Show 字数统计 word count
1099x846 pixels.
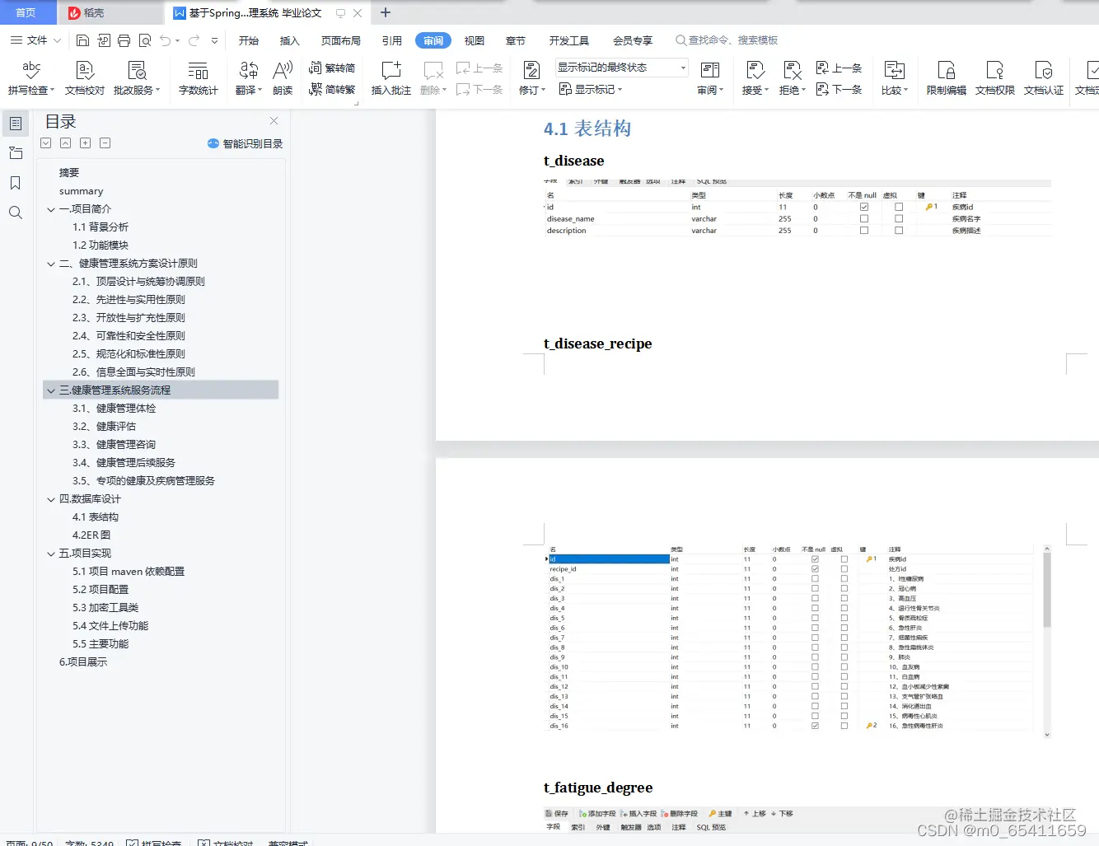(x=198, y=78)
